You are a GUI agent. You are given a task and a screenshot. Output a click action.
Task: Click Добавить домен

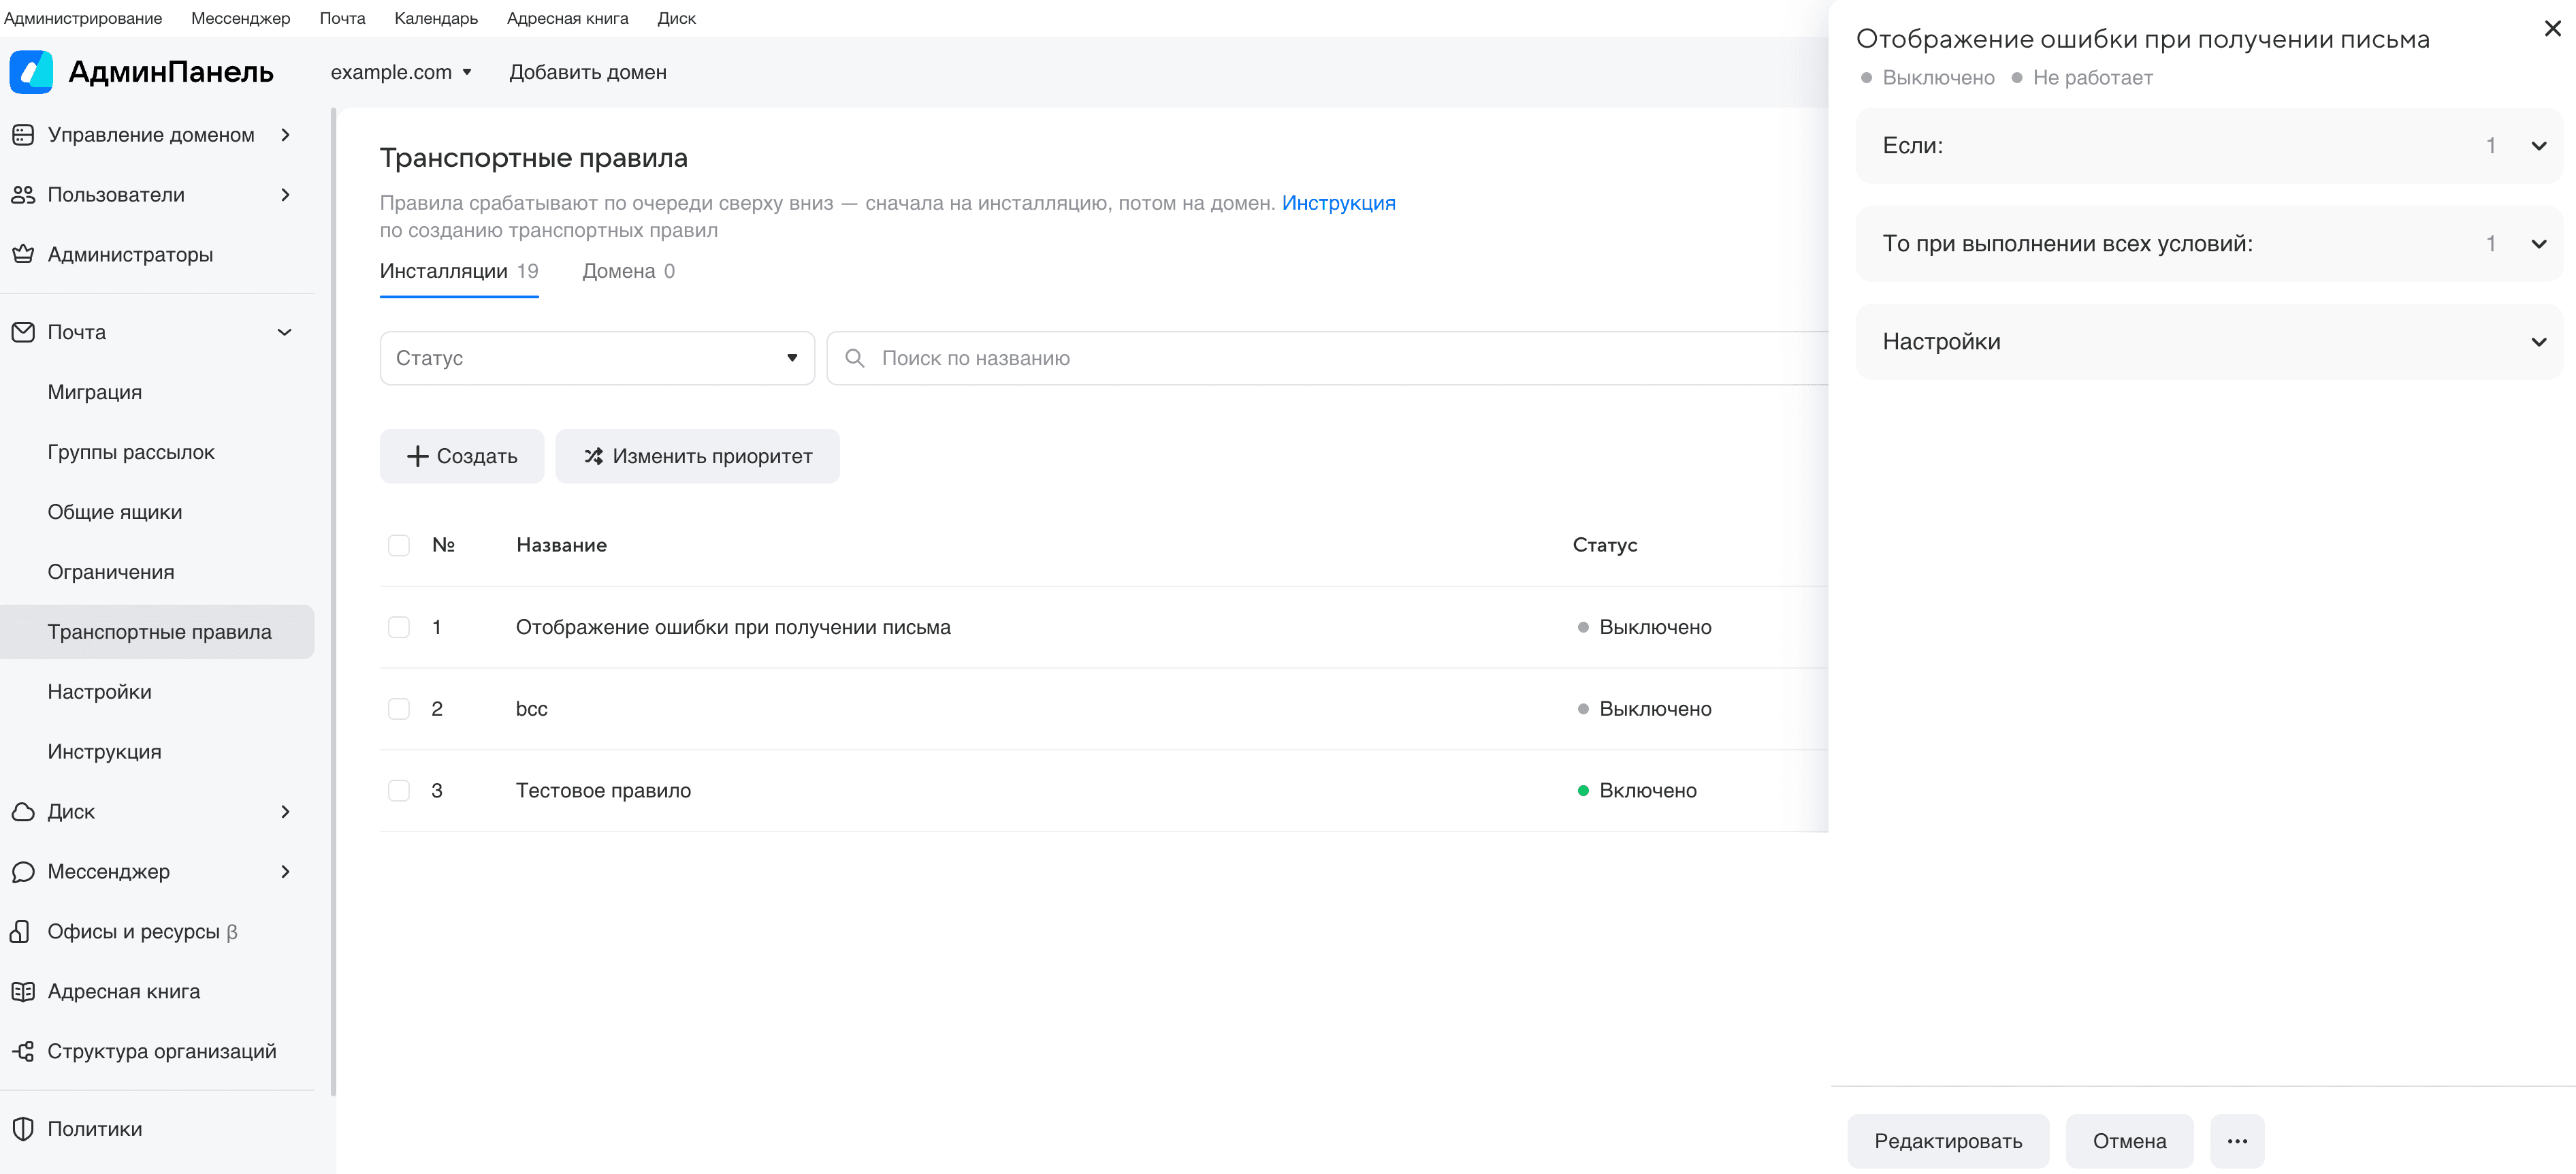tap(588, 72)
